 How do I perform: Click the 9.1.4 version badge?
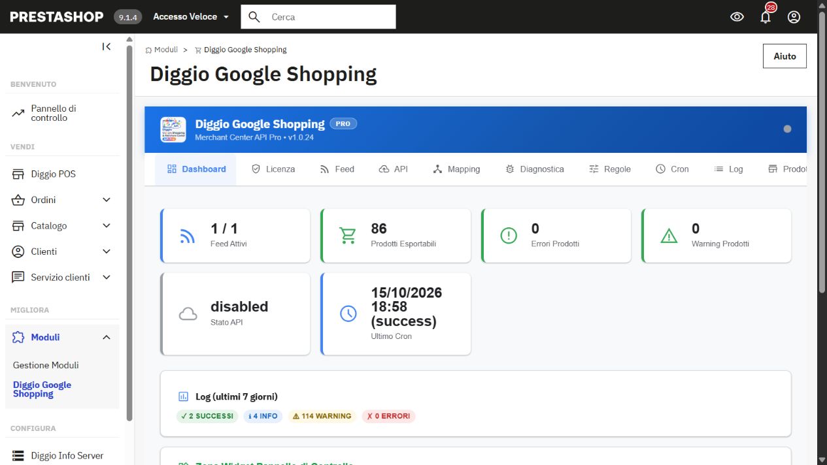(128, 17)
